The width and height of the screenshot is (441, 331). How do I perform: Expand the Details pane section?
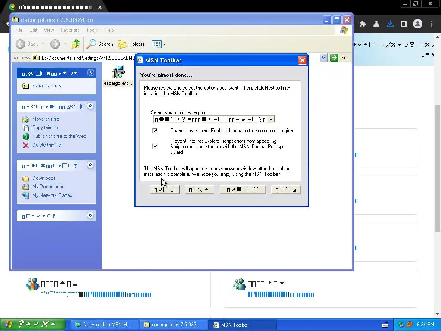click(x=90, y=215)
